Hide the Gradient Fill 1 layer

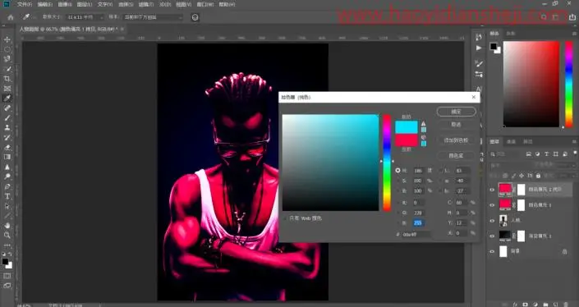[492, 236]
